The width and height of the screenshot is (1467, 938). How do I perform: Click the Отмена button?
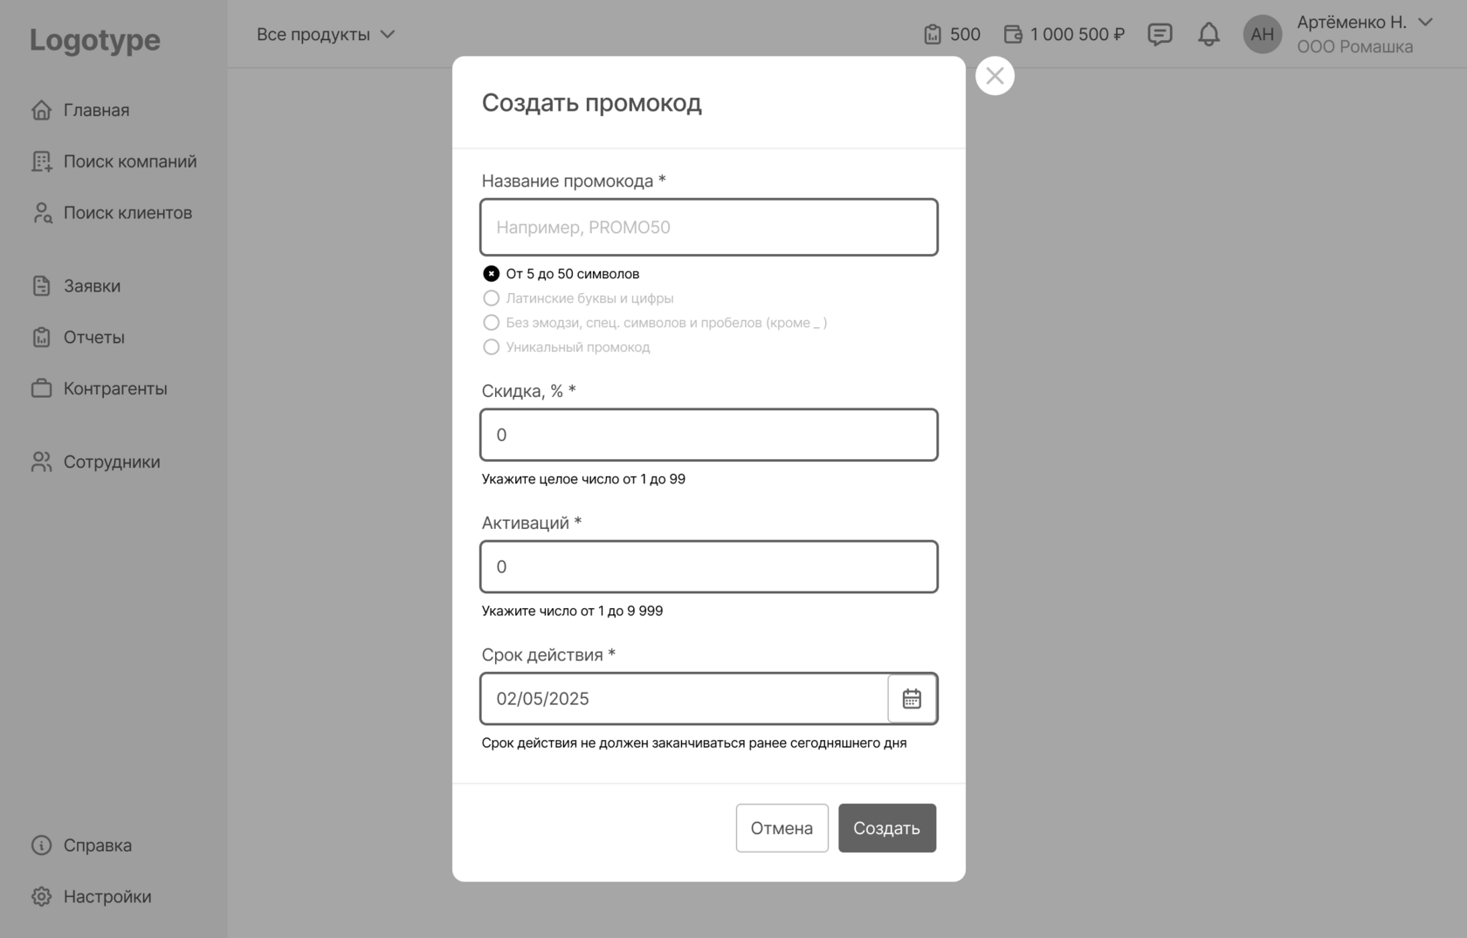782,827
